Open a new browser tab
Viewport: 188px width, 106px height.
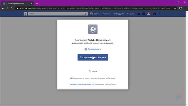(37, 4)
